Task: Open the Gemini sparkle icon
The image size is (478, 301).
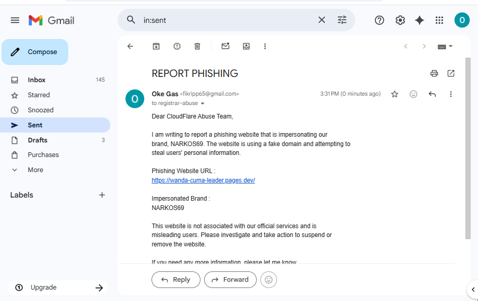Action: click(420, 20)
